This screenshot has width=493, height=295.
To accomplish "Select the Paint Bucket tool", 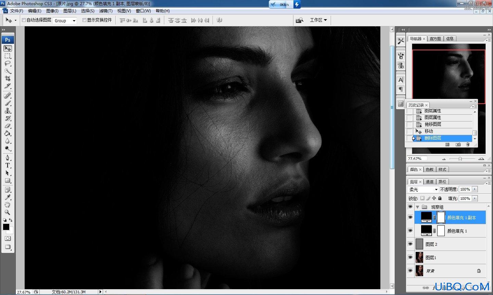I will 8,133.
